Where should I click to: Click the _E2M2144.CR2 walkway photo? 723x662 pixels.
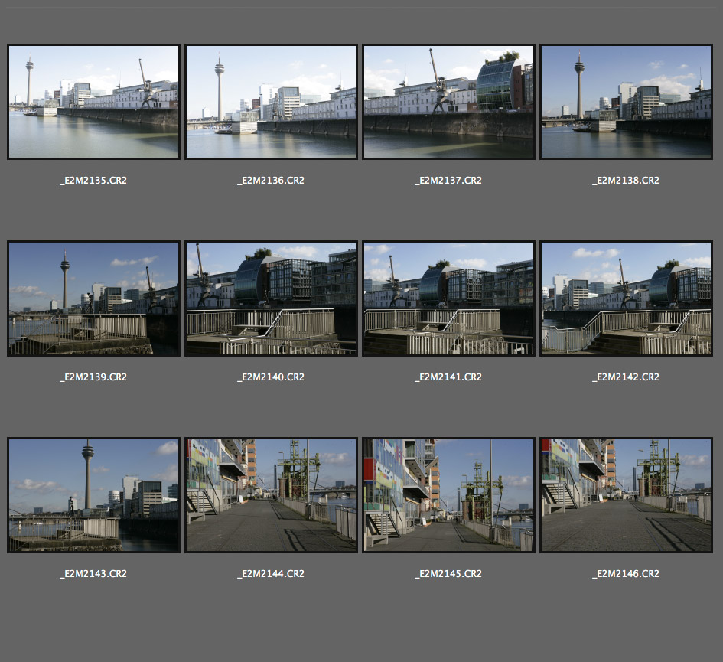click(271, 495)
